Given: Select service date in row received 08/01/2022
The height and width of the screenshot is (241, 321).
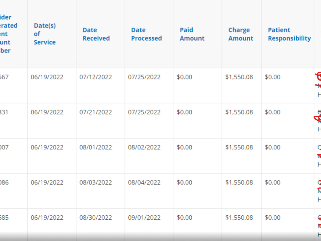Looking at the screenshot, I should (x=47, y=147).
